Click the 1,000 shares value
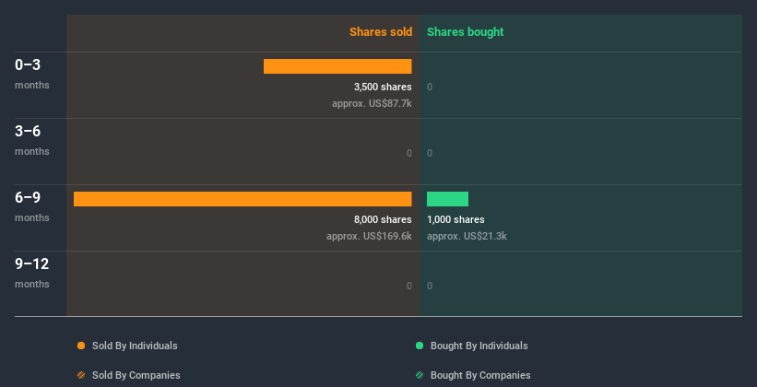The width and height of the screenshot is (757, 387). point(455,219)
